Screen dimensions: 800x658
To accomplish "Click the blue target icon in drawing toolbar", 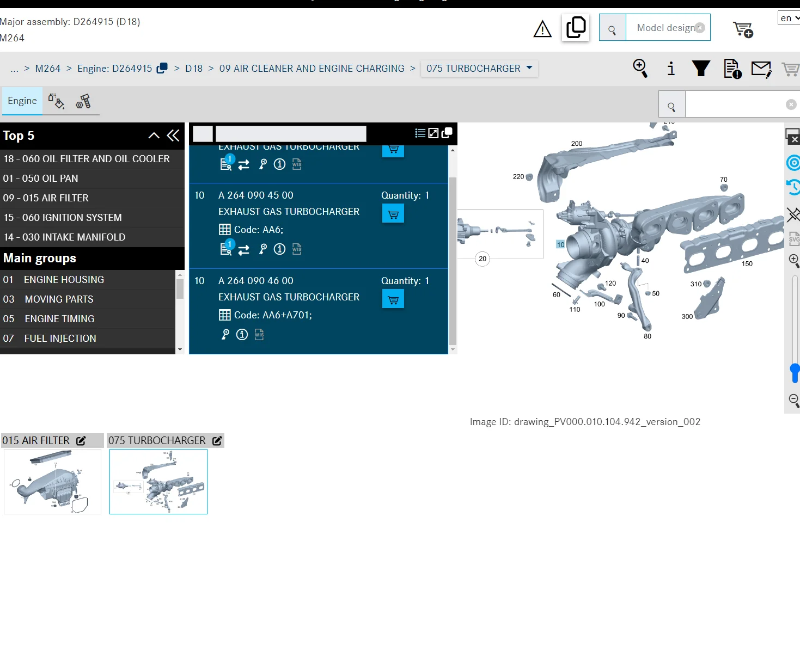I will pos(793,163).
